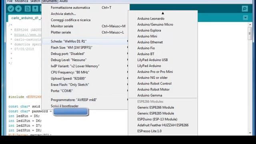Open the File menu

10,1
